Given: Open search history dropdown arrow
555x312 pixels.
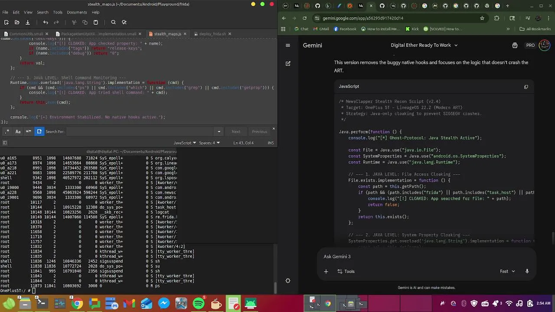Looking at the screenshot, I should (219, 131).
